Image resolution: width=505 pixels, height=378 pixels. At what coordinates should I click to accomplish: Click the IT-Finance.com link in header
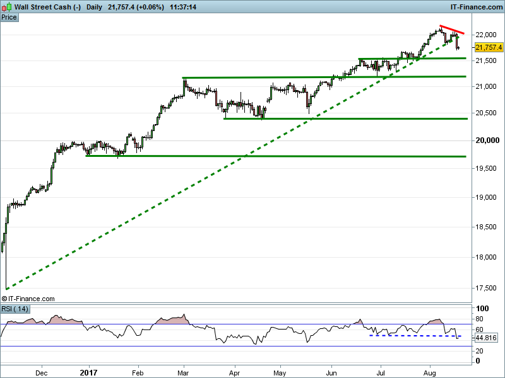(x=477, y=7)
